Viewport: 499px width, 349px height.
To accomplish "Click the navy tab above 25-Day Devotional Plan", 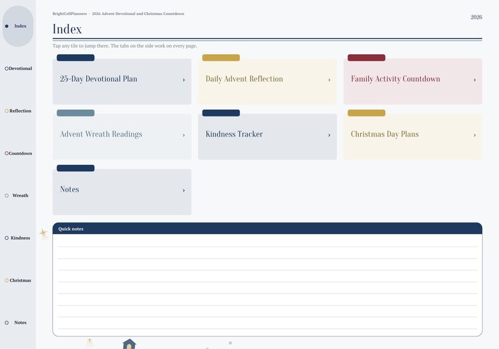I will pyautogui.click(x=75, y=58).
